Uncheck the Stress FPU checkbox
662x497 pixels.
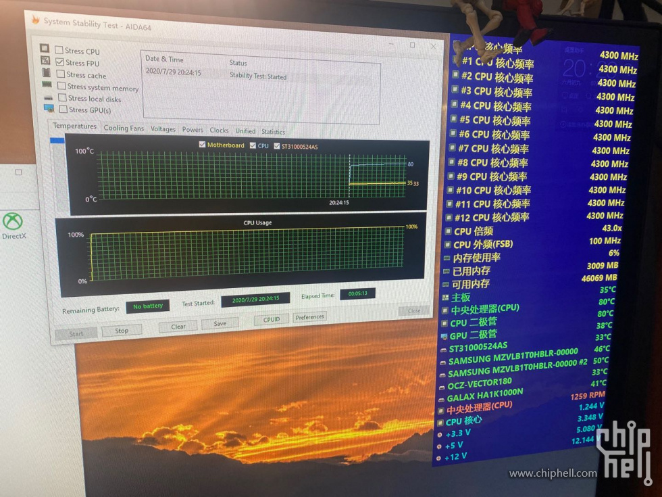coord(60,62)
